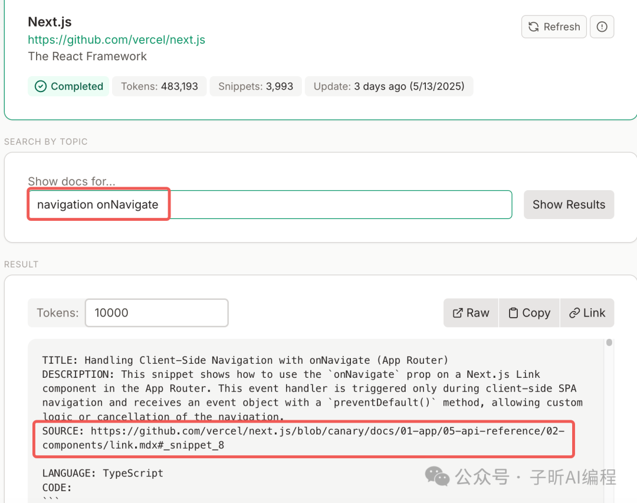Copy the result with the Copy button

529,313
